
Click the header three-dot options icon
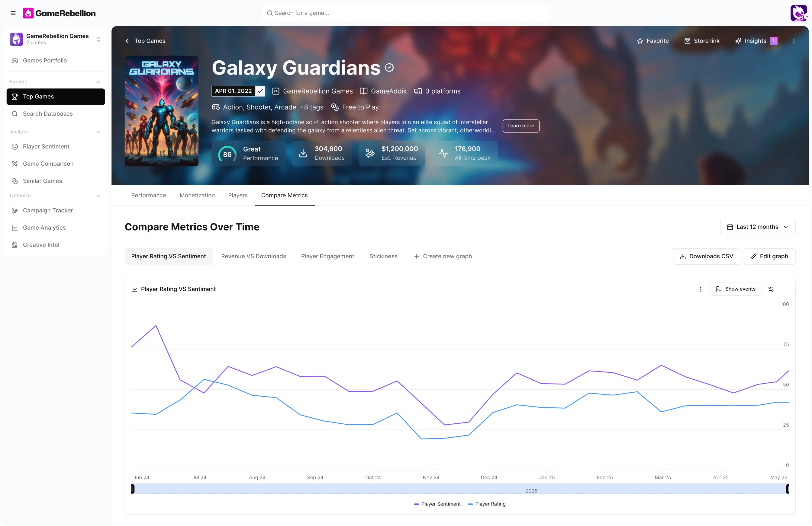point(794,41)
